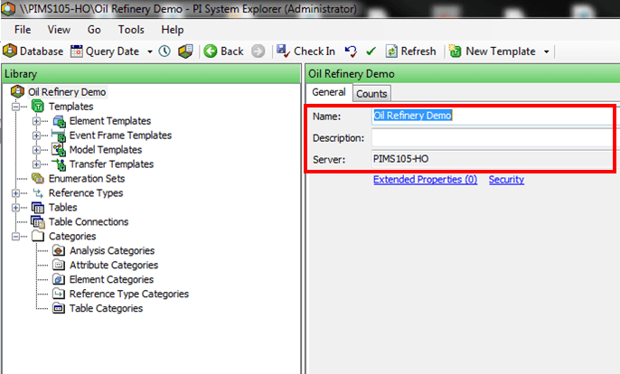This screenshot has height=374, width=620.
Task: Click the Refresh button label
Action: coord(418,51)
